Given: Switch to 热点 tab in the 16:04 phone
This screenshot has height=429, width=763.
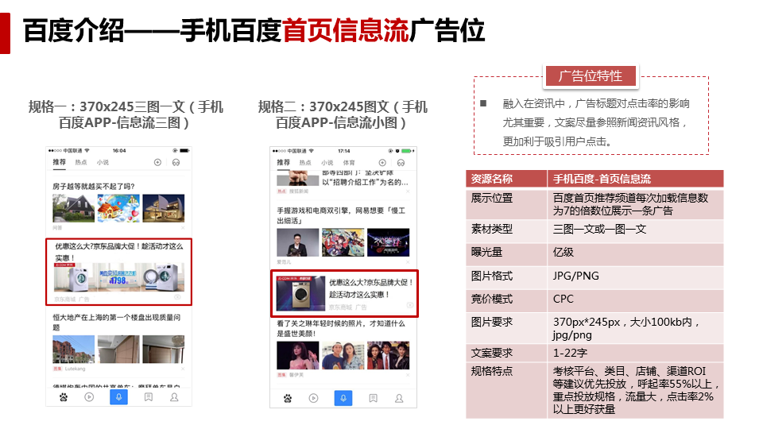Looking at the screenshot, I should pos(81,162).
